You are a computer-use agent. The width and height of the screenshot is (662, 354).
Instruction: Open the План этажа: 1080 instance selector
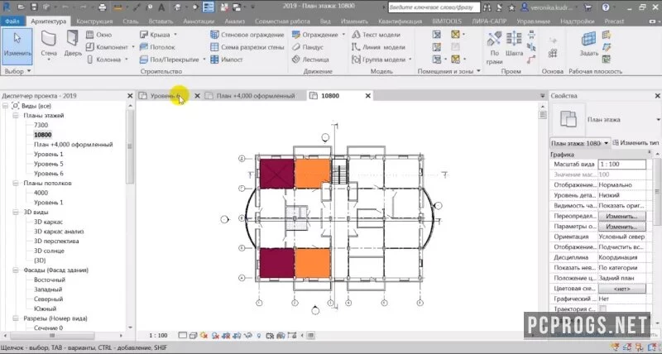tap(580, 143)
